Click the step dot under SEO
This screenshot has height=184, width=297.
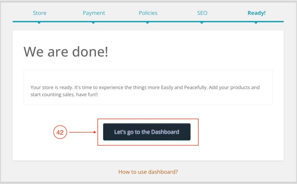click(202, 22)
